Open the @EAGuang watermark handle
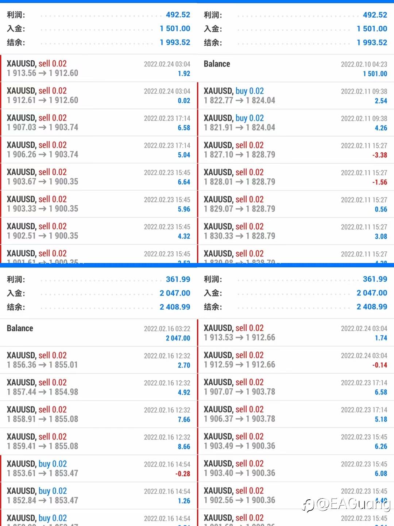The image size is (394, 526). (354, 504)
